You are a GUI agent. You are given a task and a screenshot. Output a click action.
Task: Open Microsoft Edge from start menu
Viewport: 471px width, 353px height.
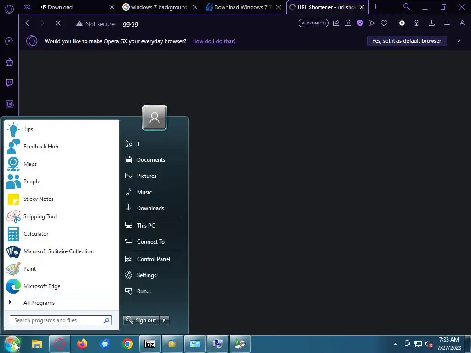pyautogui.click(x=61, y=286)
